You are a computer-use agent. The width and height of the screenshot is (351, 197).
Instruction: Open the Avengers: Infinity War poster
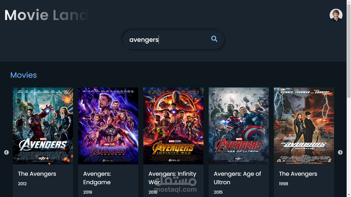(173, 126)
